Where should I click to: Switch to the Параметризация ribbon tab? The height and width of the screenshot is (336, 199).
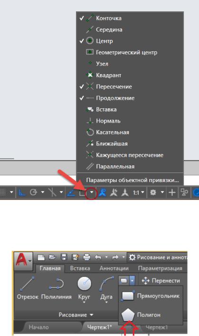pos(160,269)
